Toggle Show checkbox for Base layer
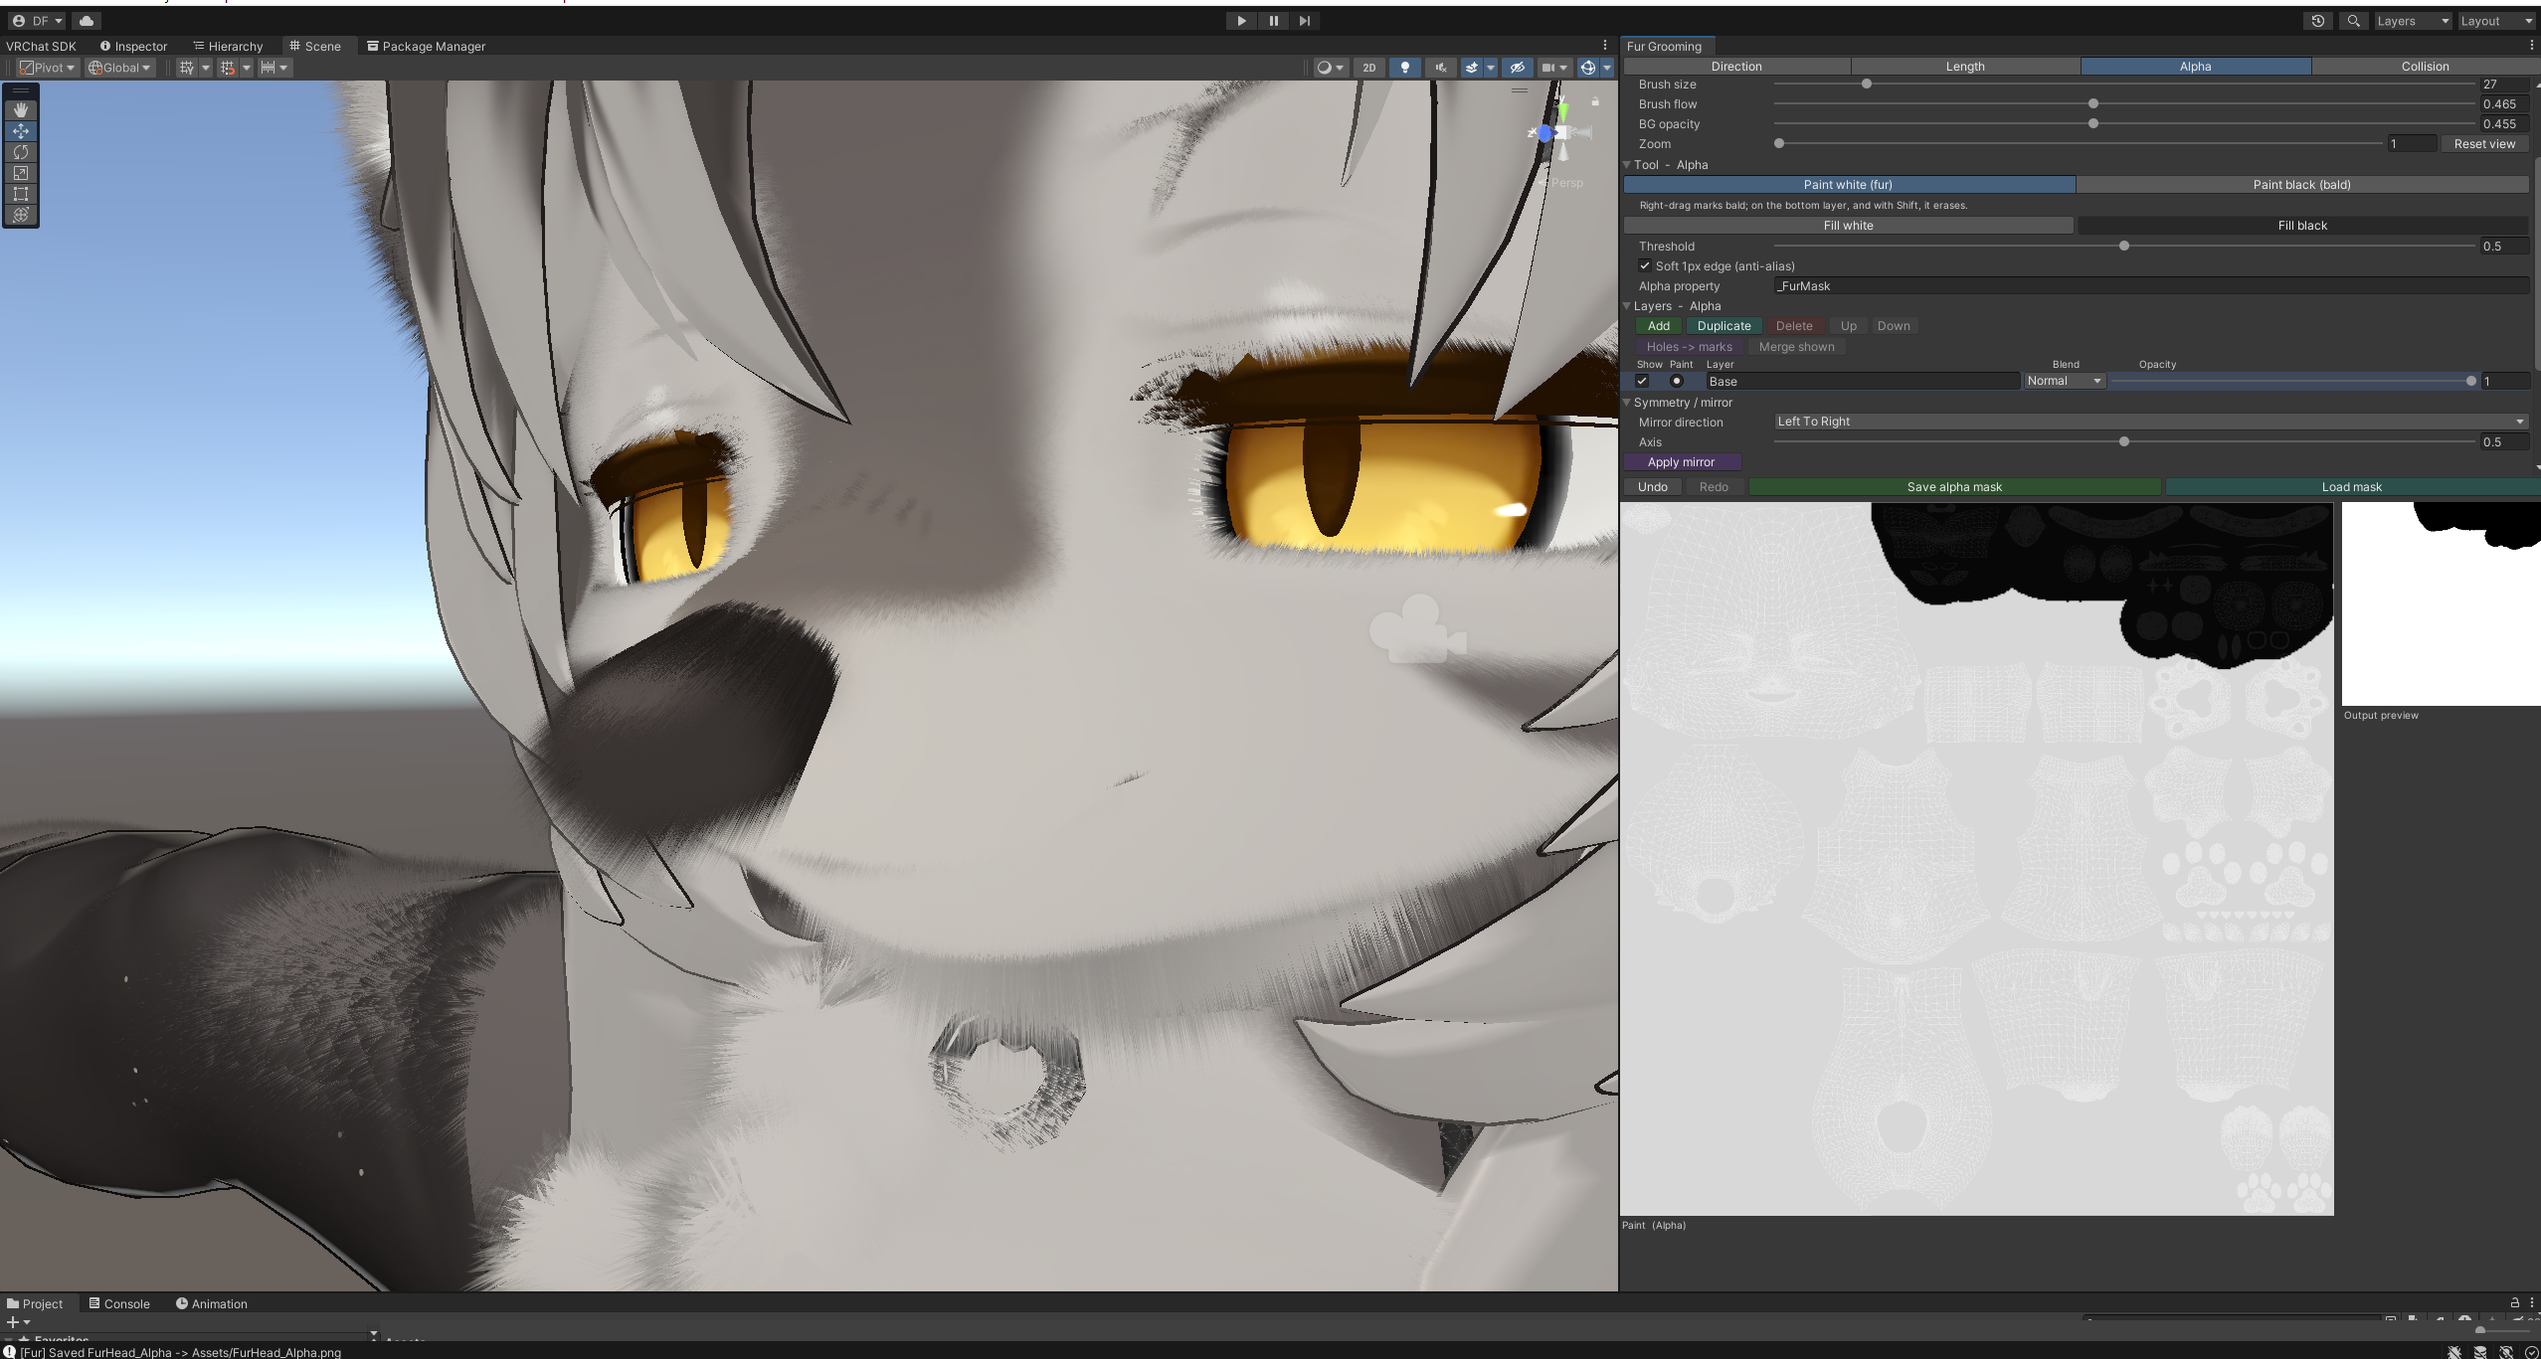 tap(1642, 382)
